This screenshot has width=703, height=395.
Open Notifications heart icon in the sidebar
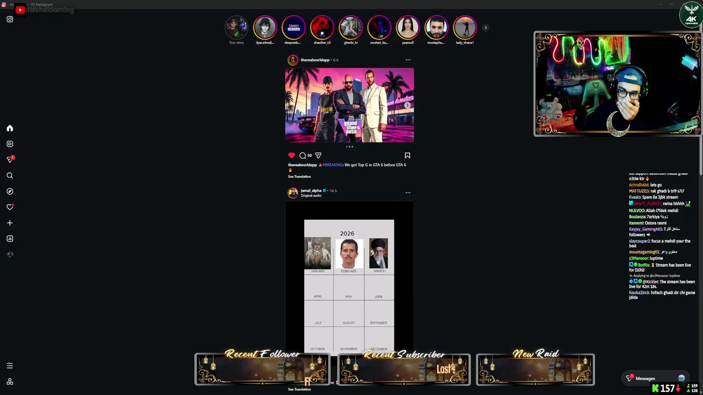9,207
